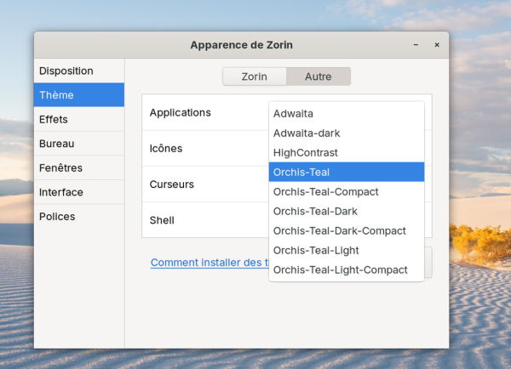Select Orchis-Teal-Light-Compact option

click(346, 270)
